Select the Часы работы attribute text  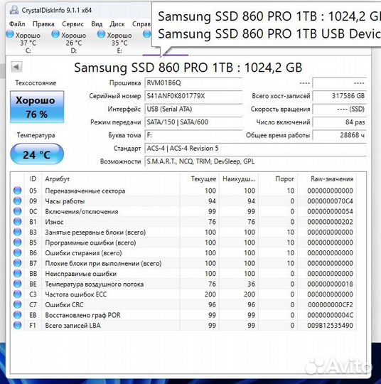pos(65,201)
